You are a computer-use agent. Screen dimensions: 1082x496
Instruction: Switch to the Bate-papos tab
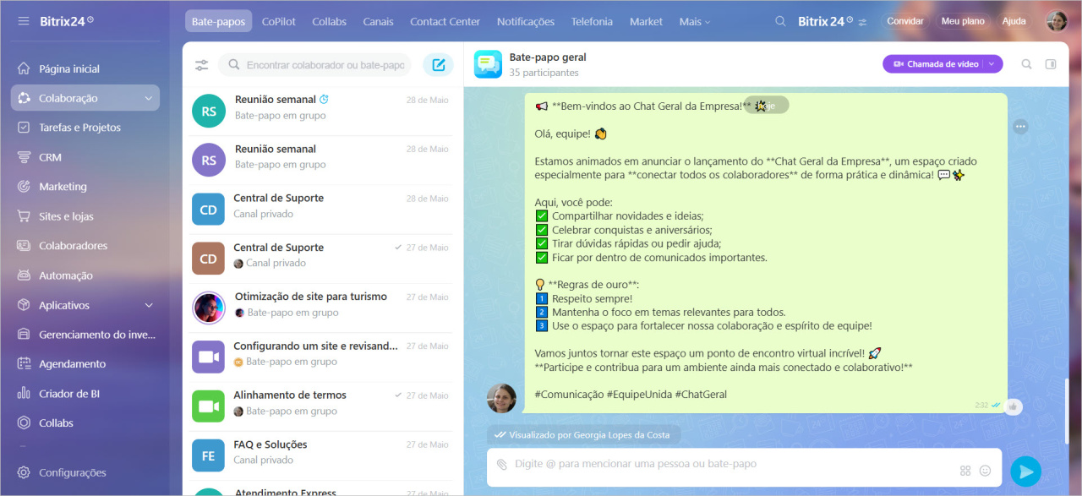coord(218,22)
